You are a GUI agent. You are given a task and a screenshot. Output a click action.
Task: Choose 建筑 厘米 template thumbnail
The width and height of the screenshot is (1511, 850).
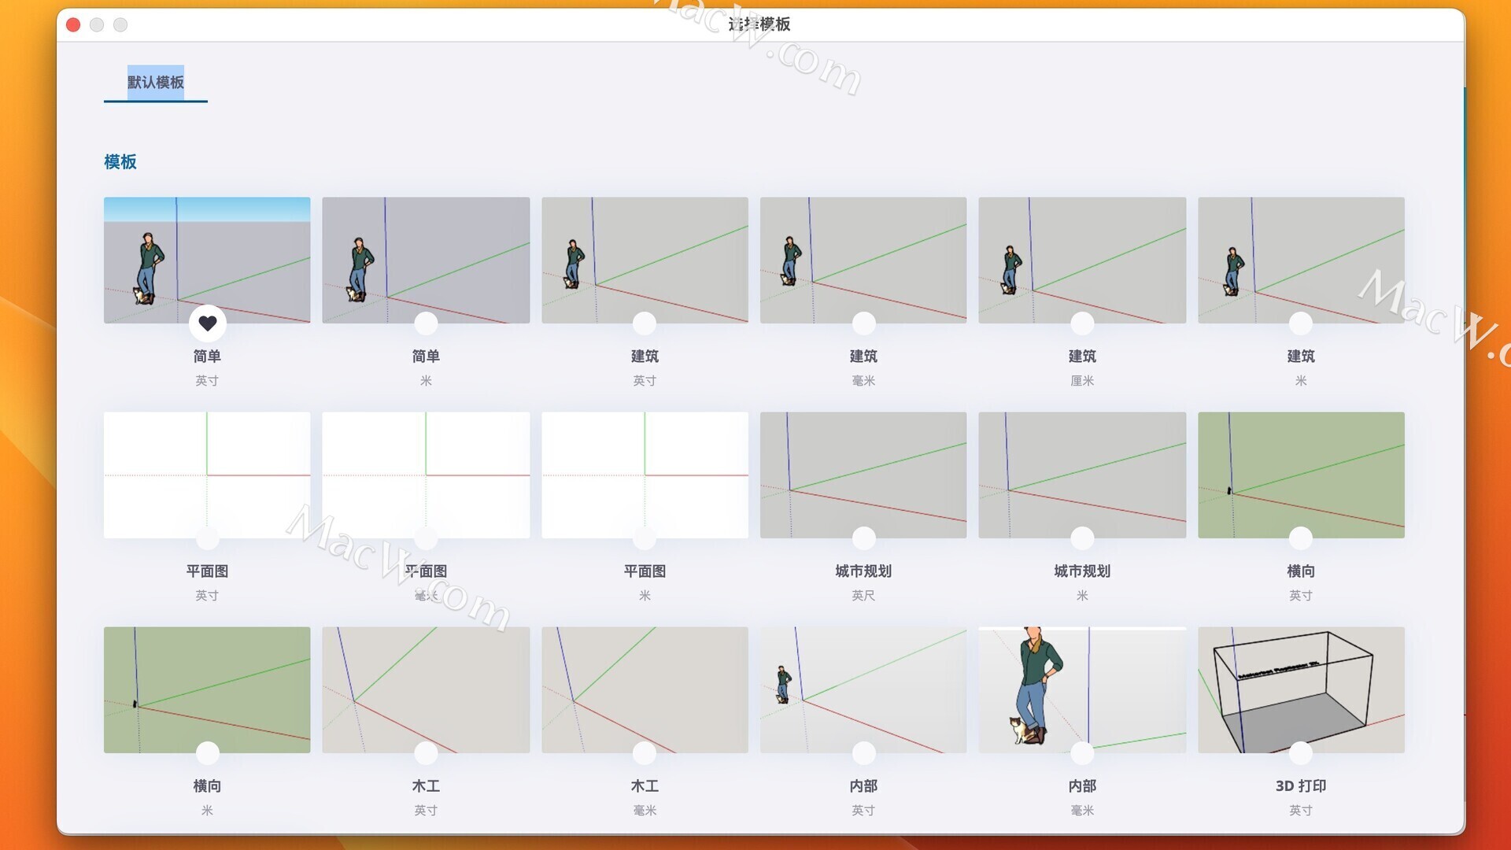pyautogui.click(x=1082, y=260)
